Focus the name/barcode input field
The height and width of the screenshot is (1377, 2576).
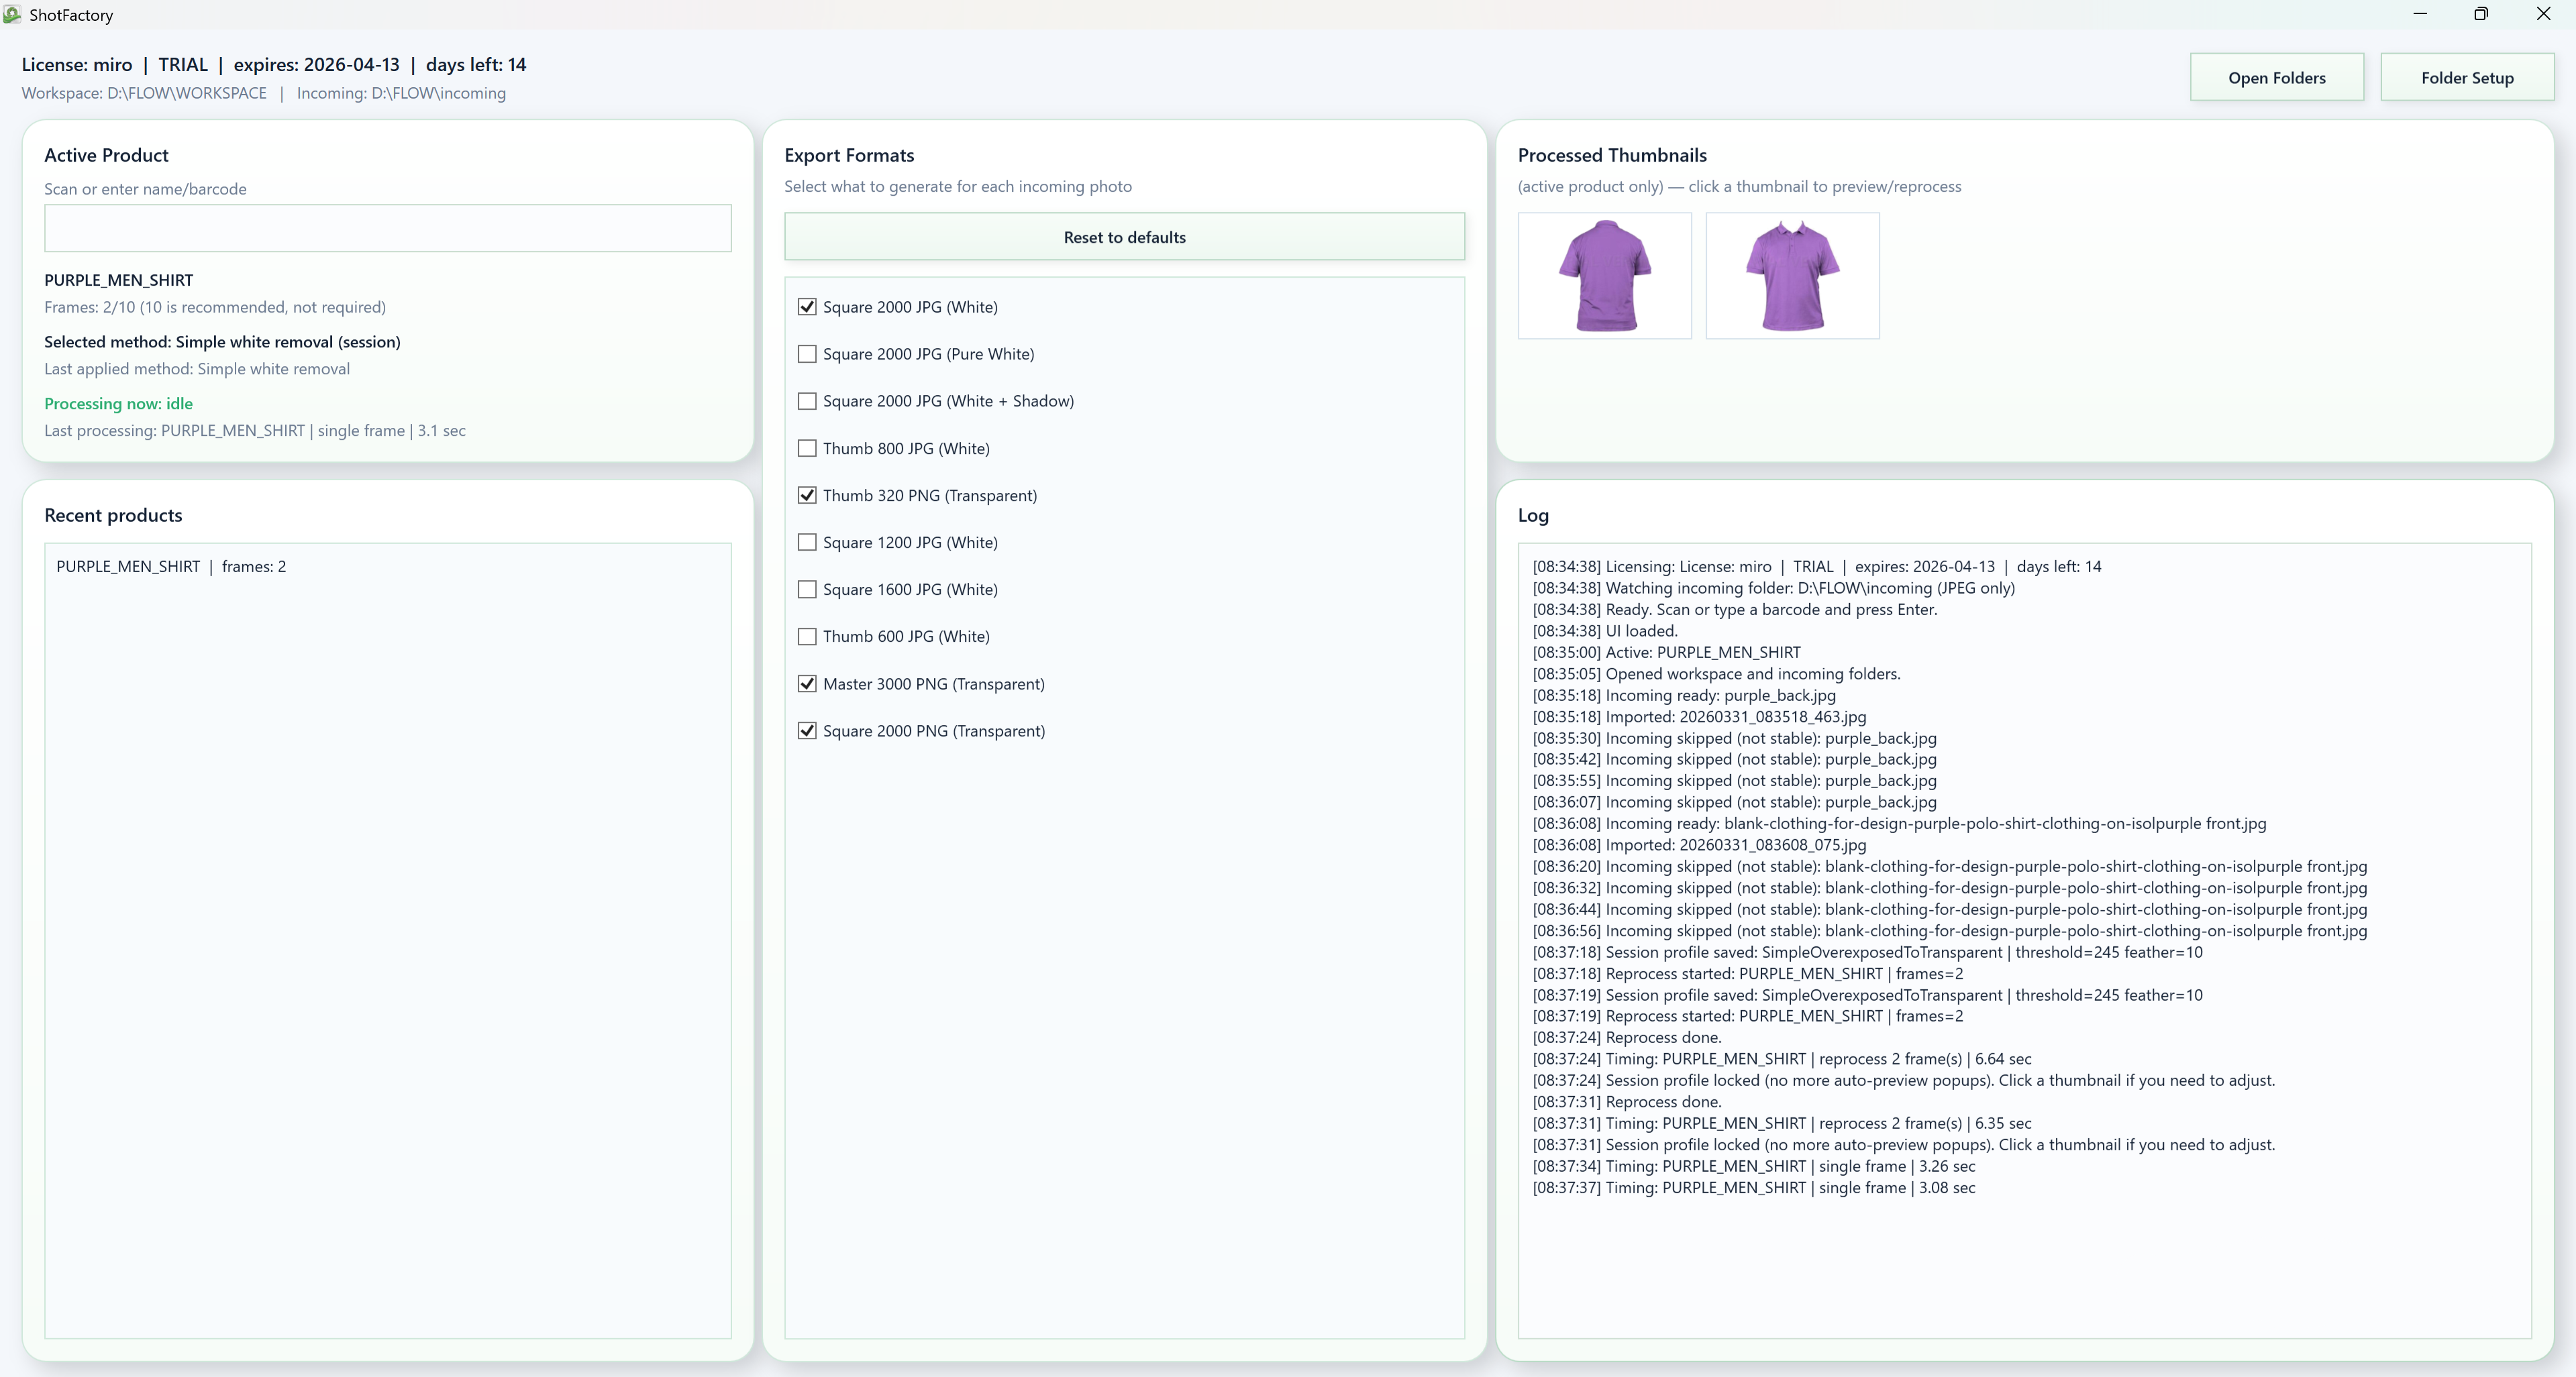387,229
